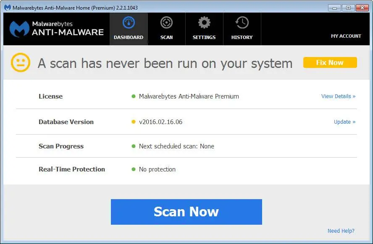Close the Malwarebytes window

pyautogui.click(x=362, y=8)
